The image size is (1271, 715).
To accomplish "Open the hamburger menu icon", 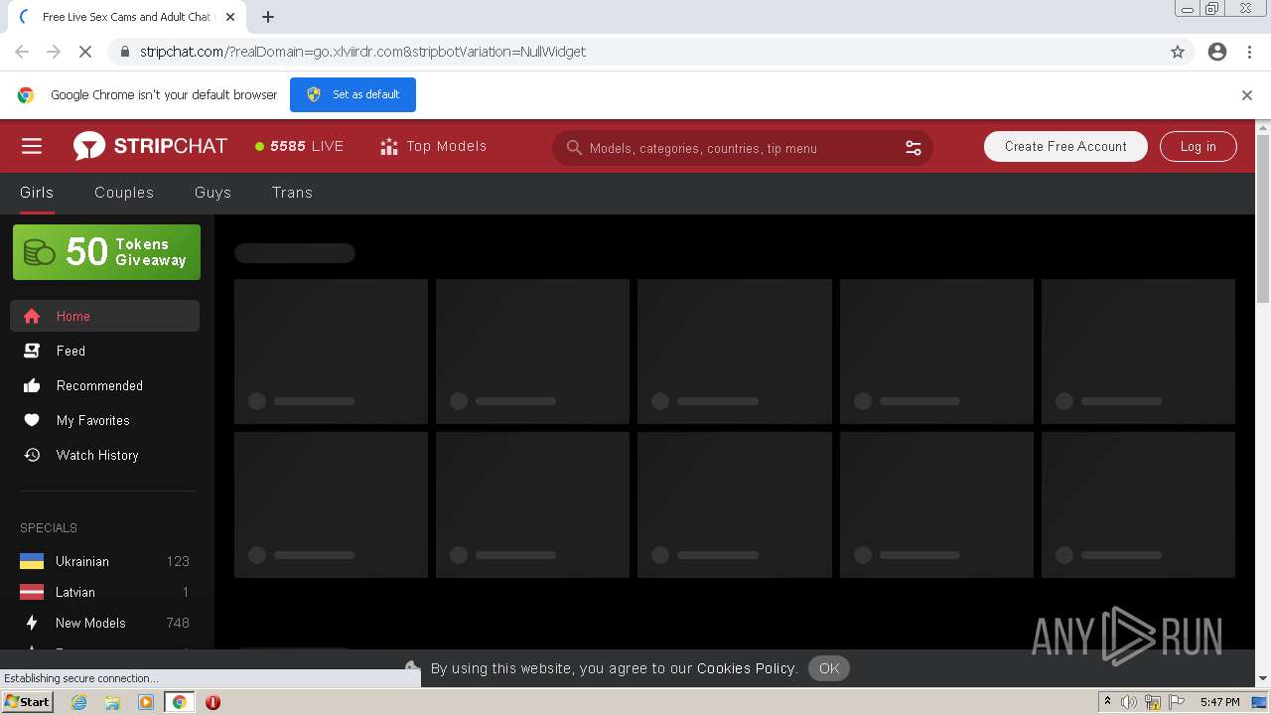I will click(x=32, y=146).
